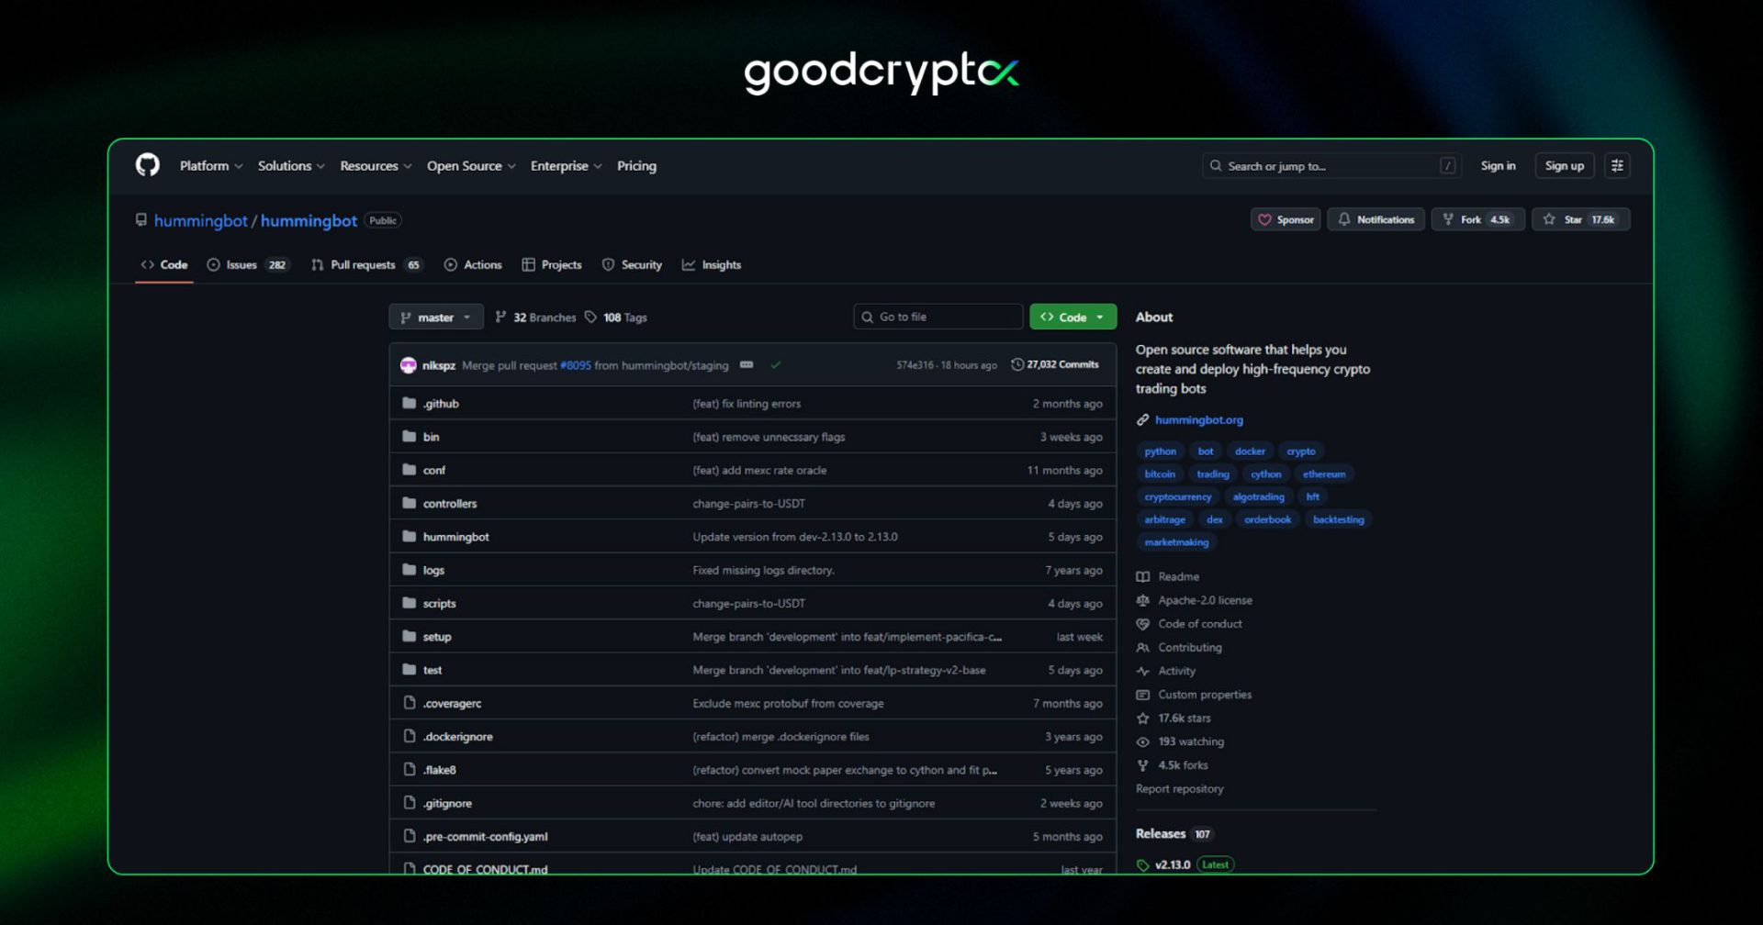
Task: Open the Activity link
Action: [1176, 672]
